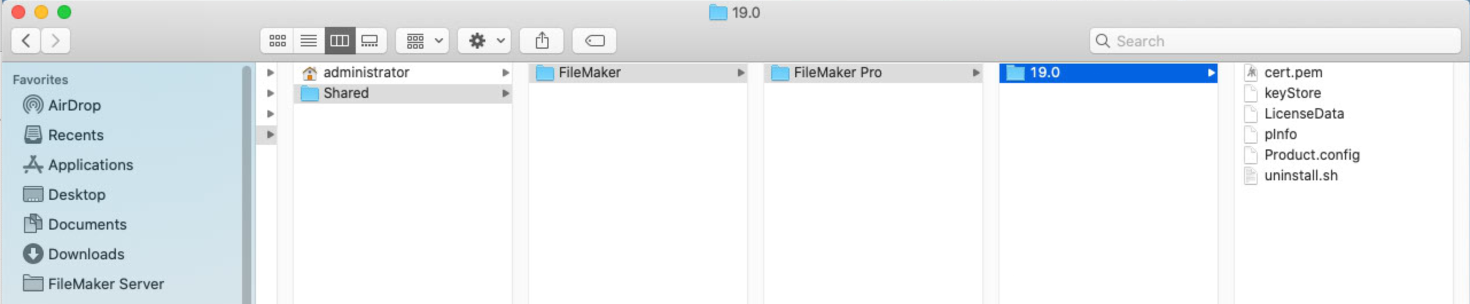Click the Share toolbar icon
The height and width of the screenshot is (304, 1470).
coord(542,41)
